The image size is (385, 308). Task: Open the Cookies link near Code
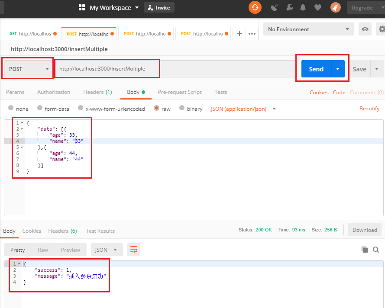click(319, 93)
